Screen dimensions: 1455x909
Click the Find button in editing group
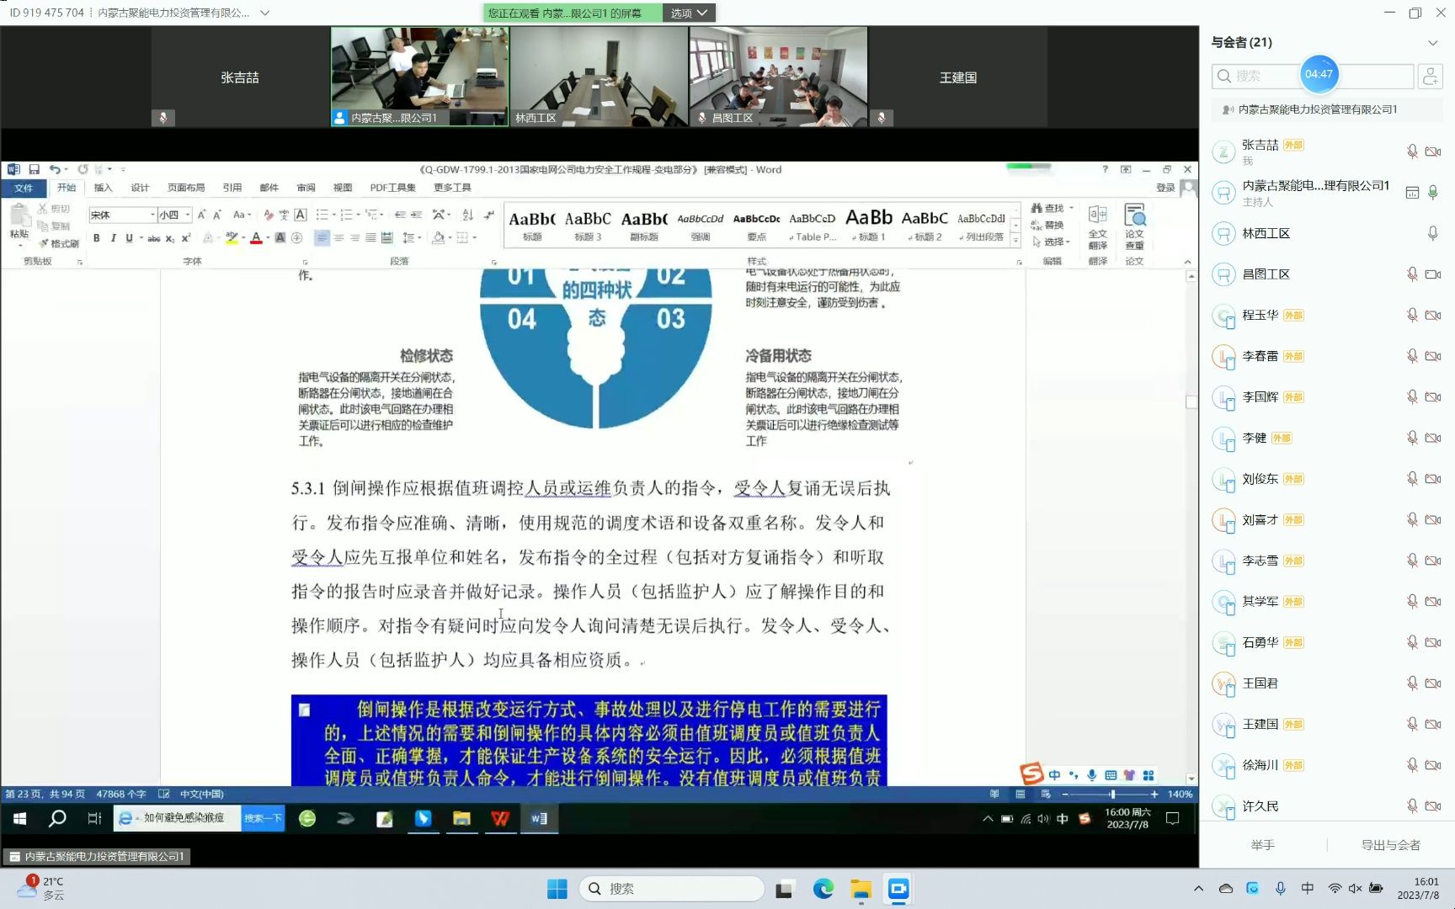(x=1047, y=208)
